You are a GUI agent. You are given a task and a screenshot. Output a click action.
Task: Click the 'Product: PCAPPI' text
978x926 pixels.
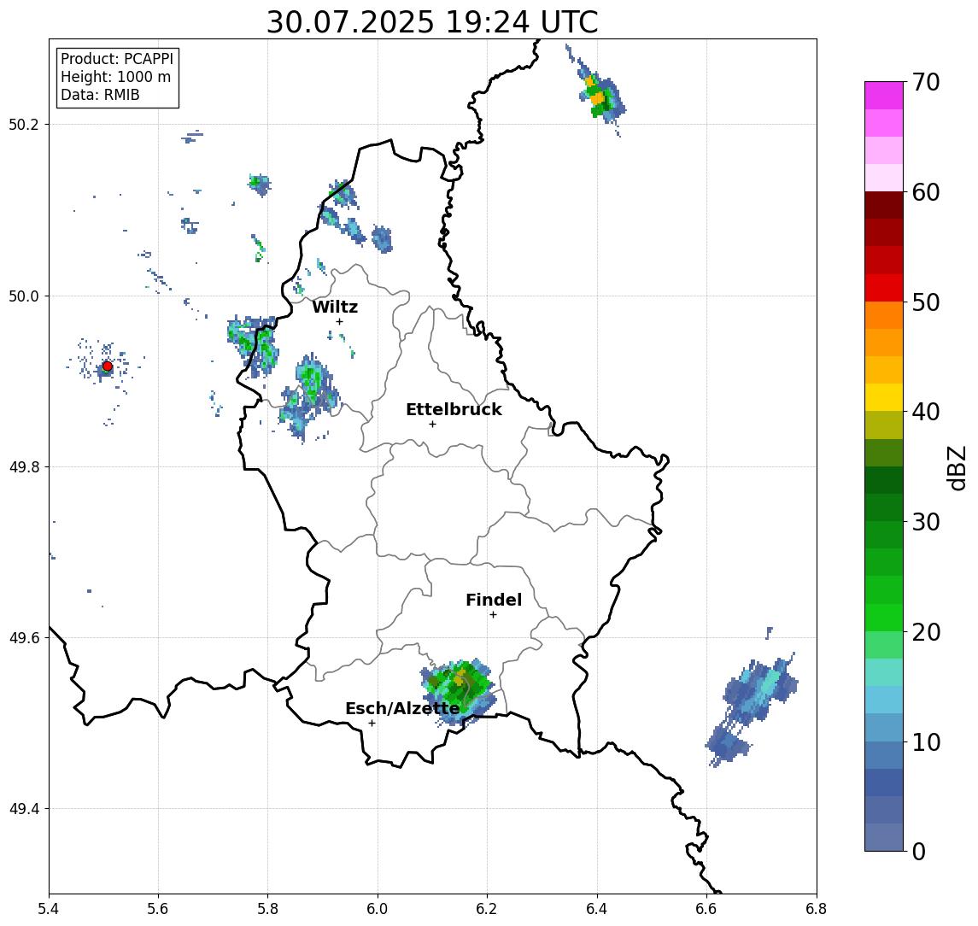[117, 59]
